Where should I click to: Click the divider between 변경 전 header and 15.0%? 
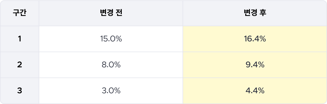(111, 26)
